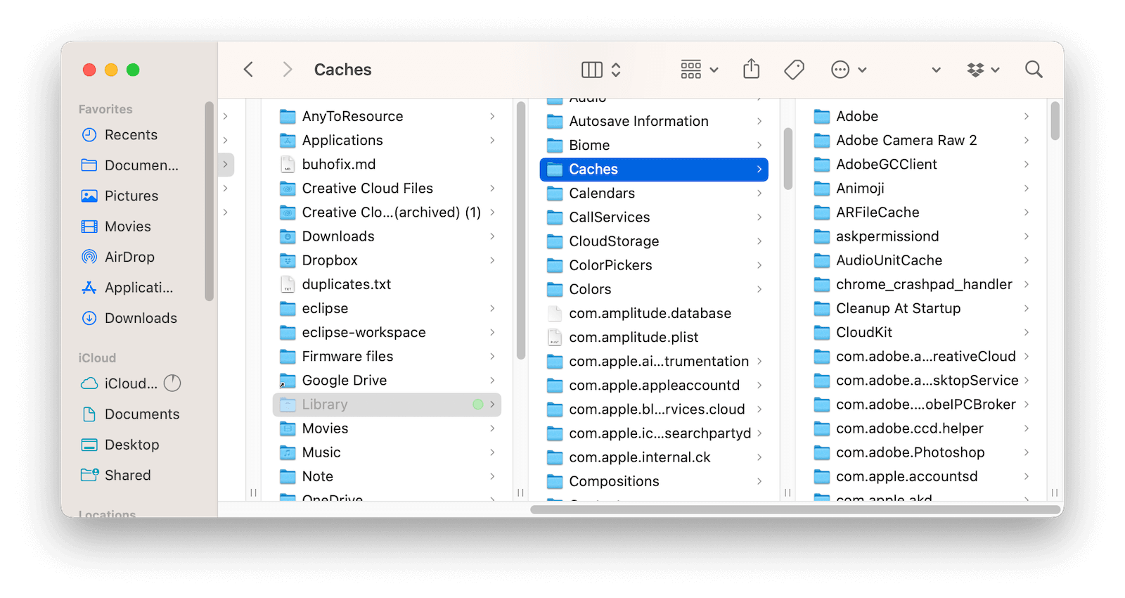Open Recents in the sidebar
The width and height of the screenshot is (1125, 598).
pyautogui.click(x=131, y=135)
